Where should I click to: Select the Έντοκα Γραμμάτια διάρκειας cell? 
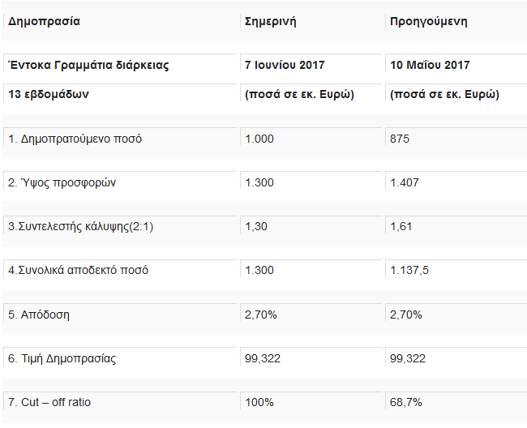click(x=88, y=65)
